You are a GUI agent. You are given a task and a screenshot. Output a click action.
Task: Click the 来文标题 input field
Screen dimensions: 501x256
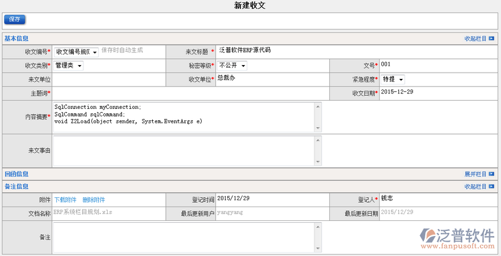[358, 52]
